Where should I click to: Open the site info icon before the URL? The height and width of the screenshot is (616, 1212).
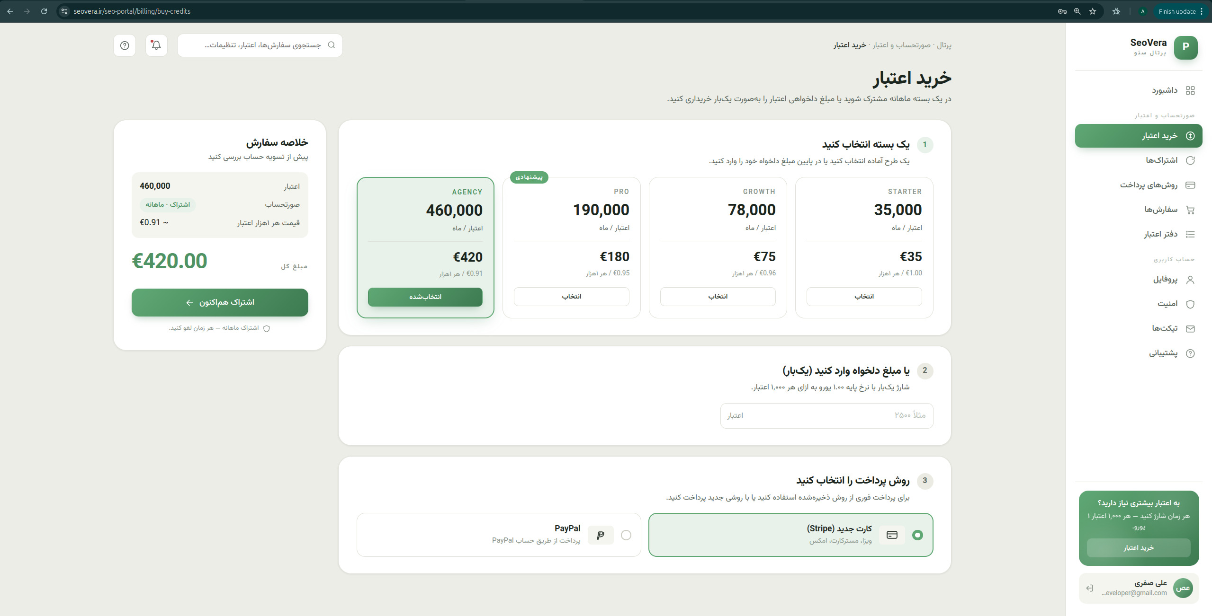pos(64,11)
